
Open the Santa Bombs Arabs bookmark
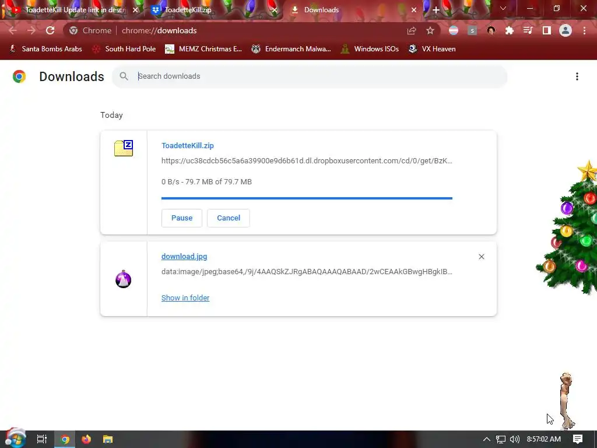pyautogui.click(x=45, y=49)
